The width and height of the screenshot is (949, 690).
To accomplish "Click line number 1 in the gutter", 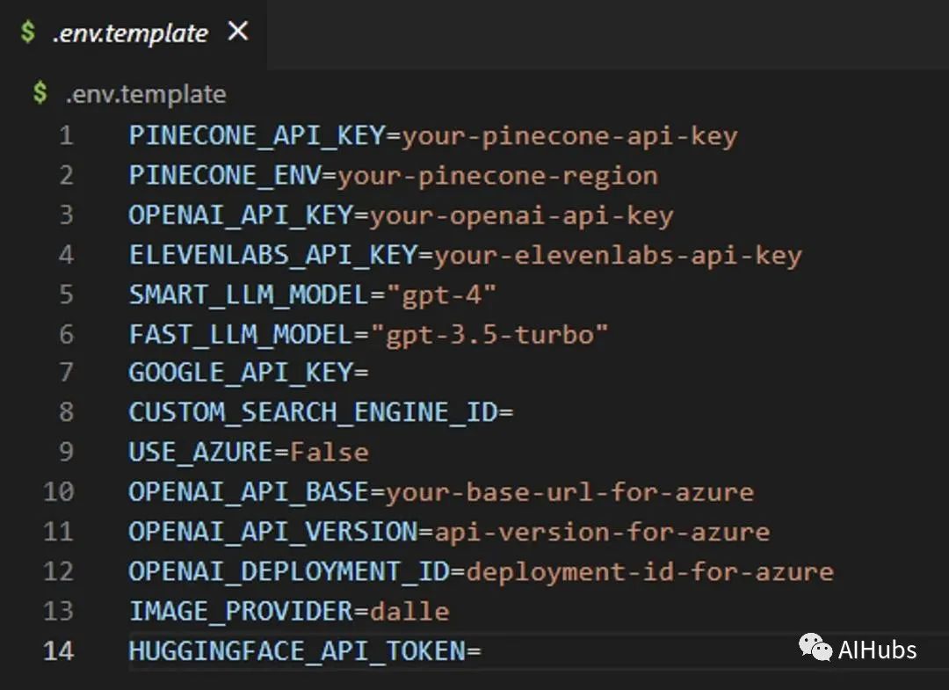I will [x=66, y=136].
